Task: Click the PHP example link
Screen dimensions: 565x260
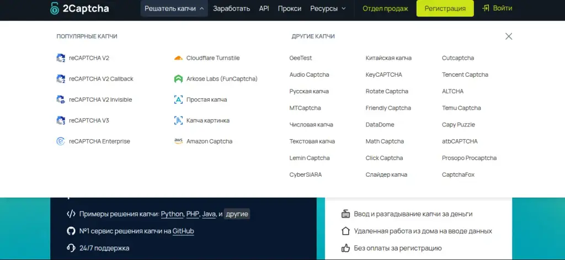Action: click(193, 214)
